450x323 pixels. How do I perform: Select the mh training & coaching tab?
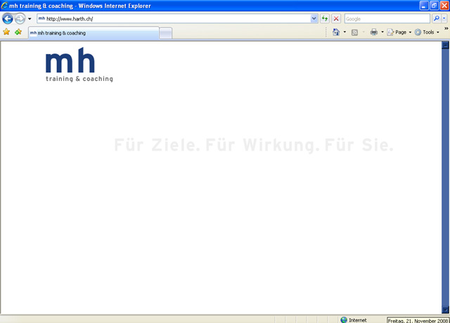tap(91, 33)
